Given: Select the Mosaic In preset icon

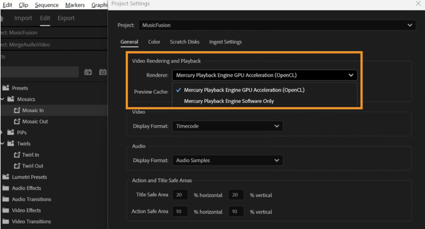Looking at the screenshot, I should coord(17,110).
